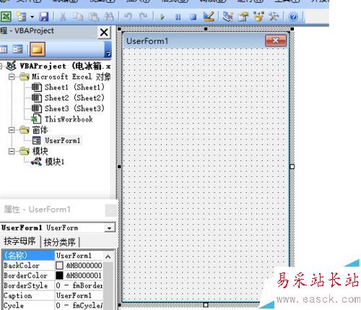361x310 pixels.
Task: Click the 属性 - UserForm1 panel title
Action: pyautogui.click(x=37, y=210)
